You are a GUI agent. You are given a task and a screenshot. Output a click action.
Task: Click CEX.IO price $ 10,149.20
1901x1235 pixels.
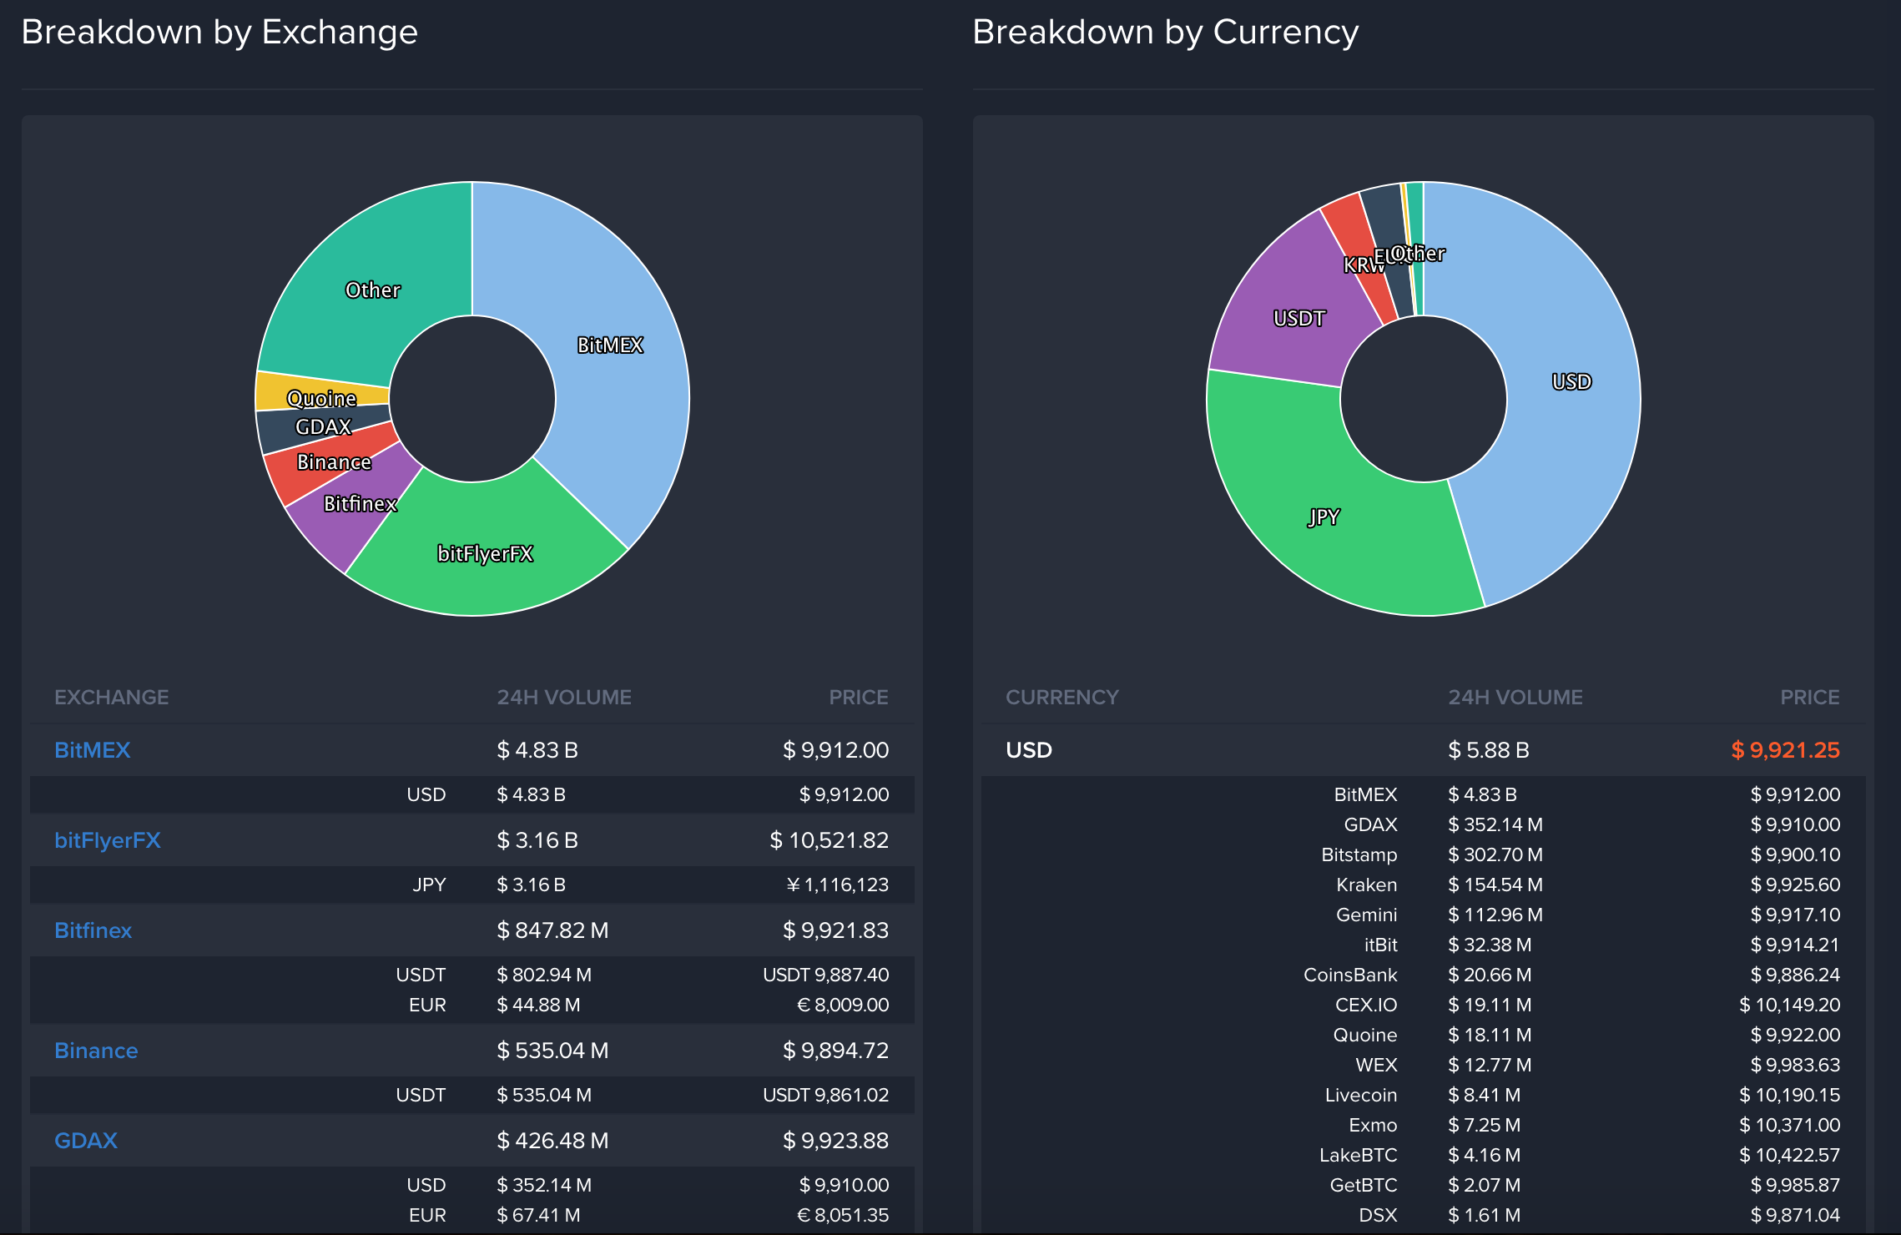click(1789, 1005)
